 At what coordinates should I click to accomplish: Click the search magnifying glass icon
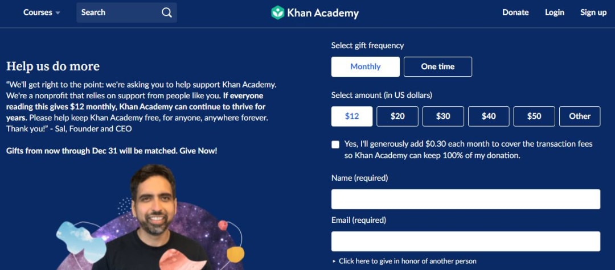167,13
